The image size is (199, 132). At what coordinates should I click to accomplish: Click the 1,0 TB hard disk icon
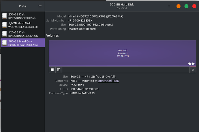(x=5, y=25)
